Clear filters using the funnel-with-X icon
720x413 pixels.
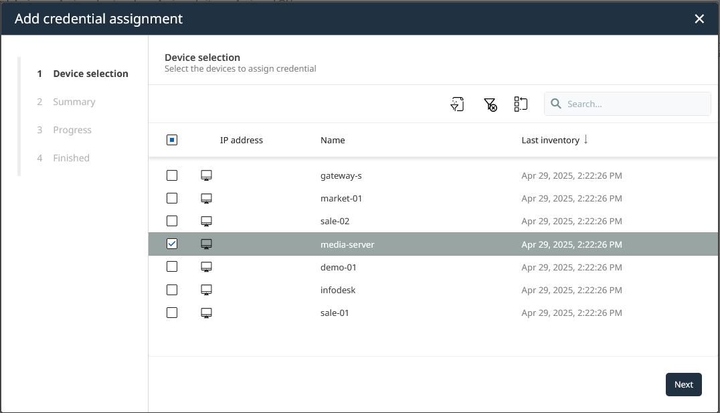pos(490,104)
